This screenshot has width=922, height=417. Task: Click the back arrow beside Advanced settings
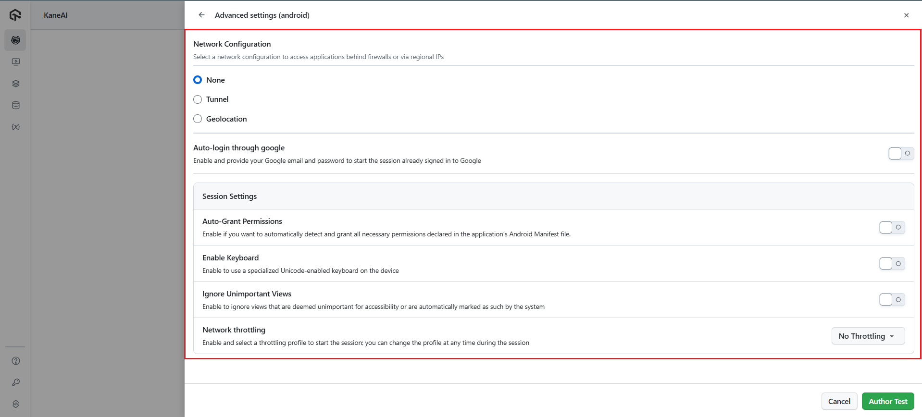tap(201, 15)
